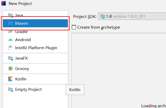Click the 'New Project' window title
Screen dimensions: 166x108
click(20, 4)
